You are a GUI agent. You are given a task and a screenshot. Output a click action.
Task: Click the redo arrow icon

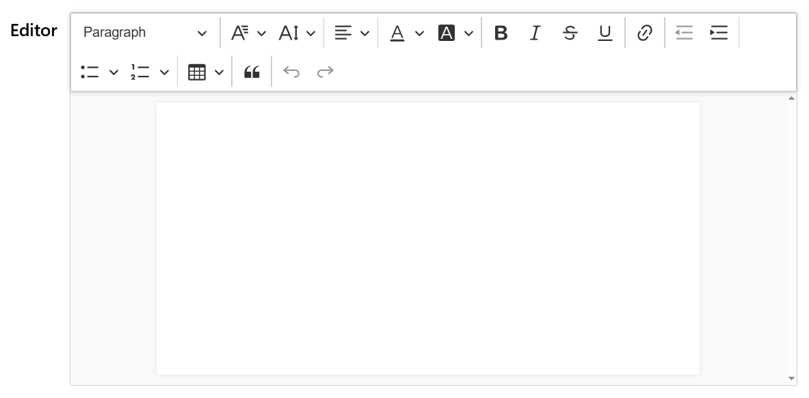326,72
